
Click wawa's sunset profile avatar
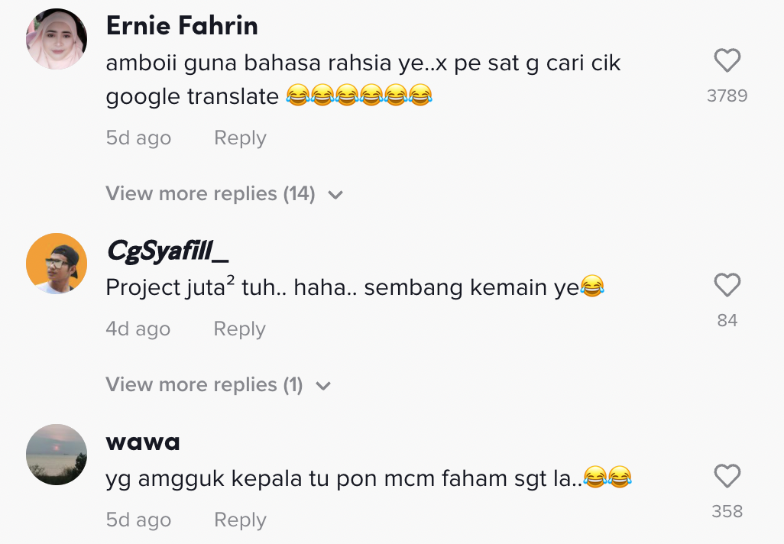[56, 455]
